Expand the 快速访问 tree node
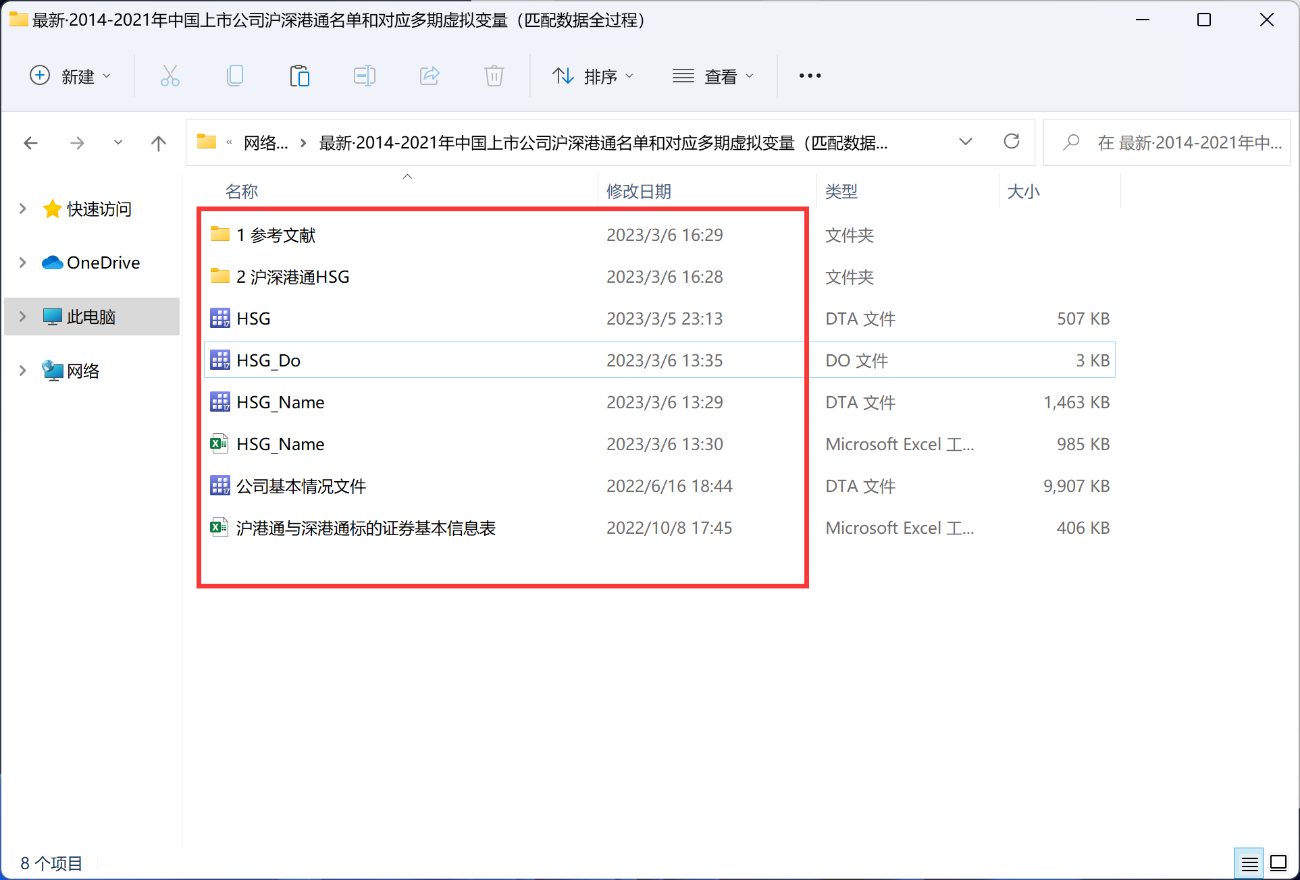 coord(23,209)
